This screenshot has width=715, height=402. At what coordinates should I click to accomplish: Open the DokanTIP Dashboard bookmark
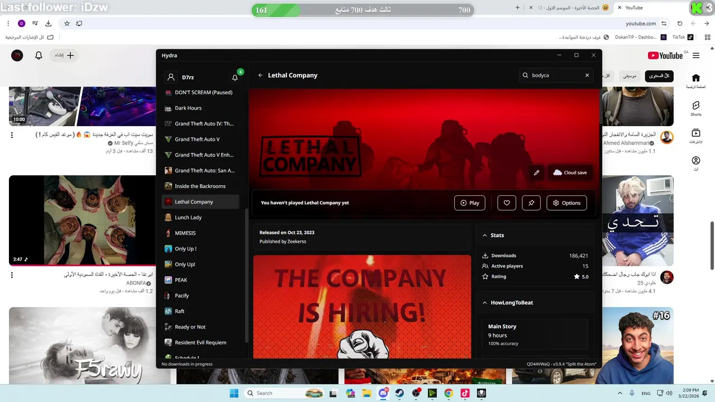(x=640, y=37)
